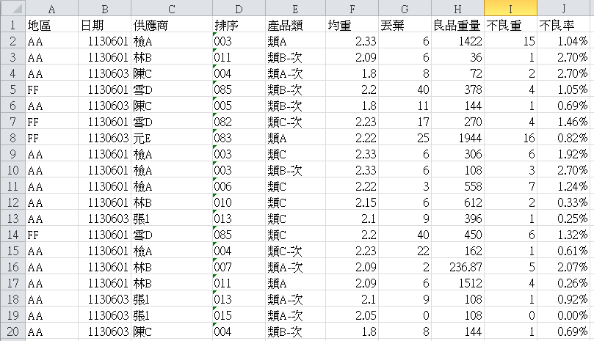Image resolution: width=594 pixels, height=341 pixels.
Task: Click 排序 cell 006
Action: pyautogui.click(x=239, y=186)
